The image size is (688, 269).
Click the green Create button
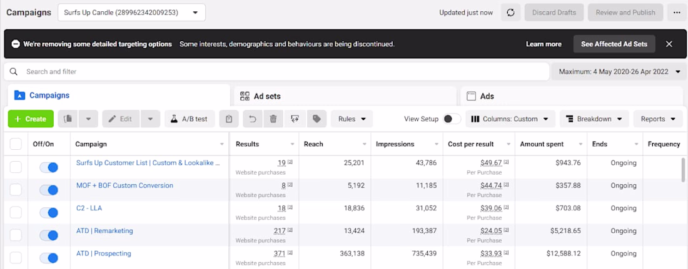31,119
